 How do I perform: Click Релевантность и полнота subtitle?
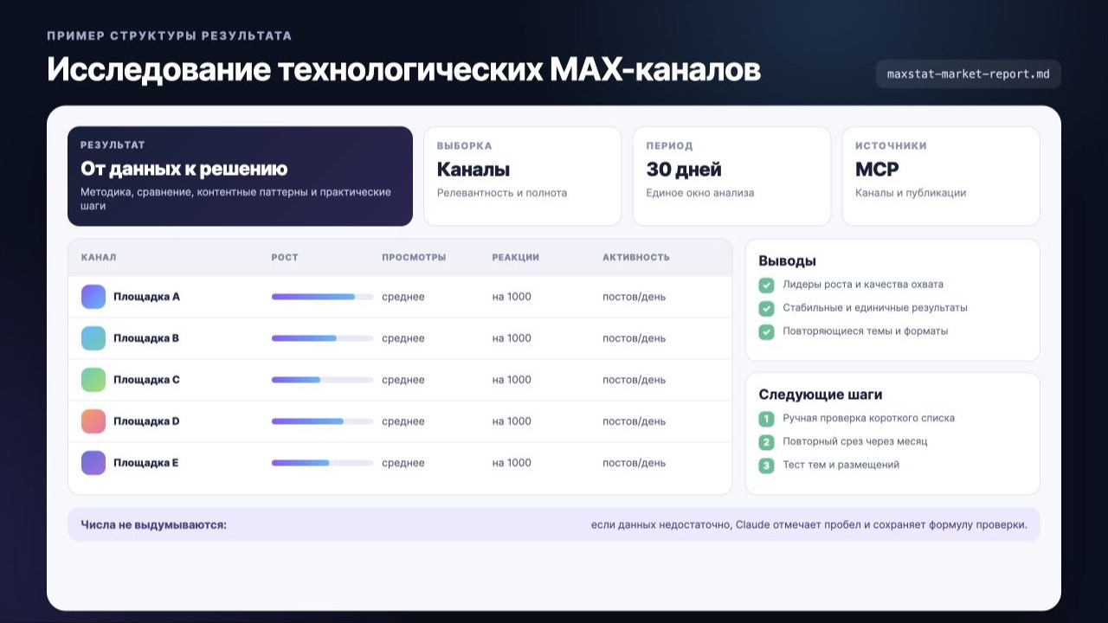pyautogui.click(x=502, y=193)
